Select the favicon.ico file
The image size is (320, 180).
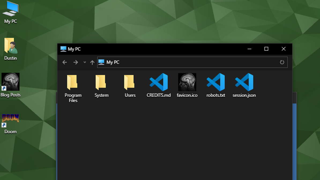pos(187,82)
